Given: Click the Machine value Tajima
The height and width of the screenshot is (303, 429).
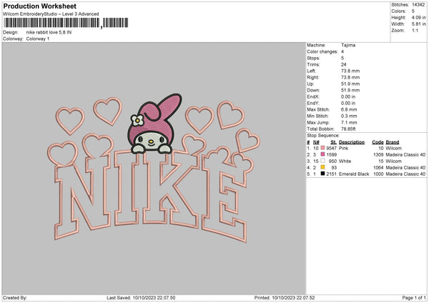Looking at the screenshot, I should 348,45.
